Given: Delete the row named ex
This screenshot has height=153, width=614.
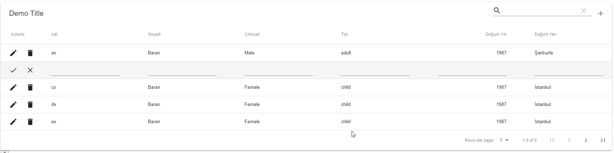Looking at the screenshot, I should click(x=30, y=122).
